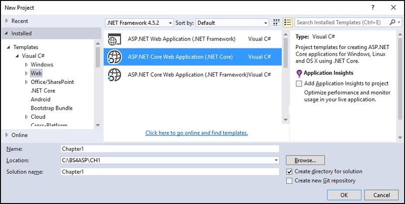
Task: Select the Office/SharePoint tree item
Action: [52, 82]
